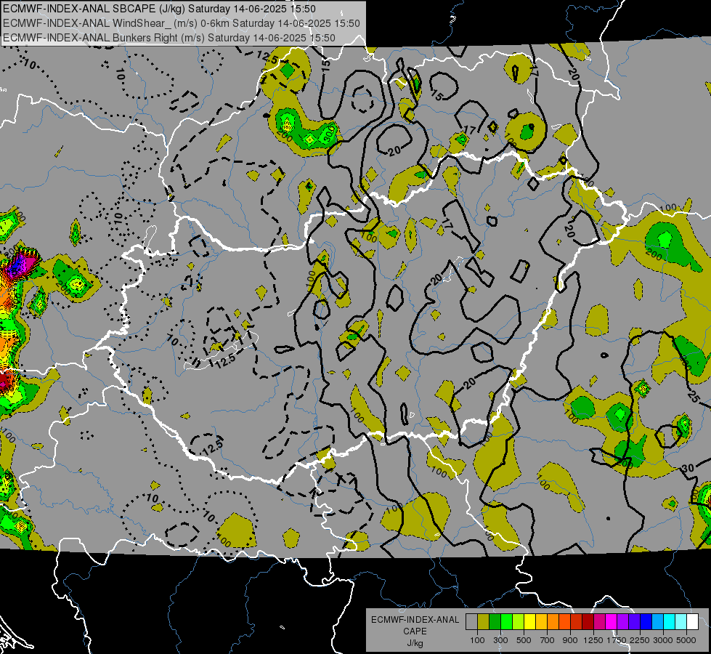Screen dimensions: 711x654
Task: Select the orange legend swatch above 700
Action: point(553,621)
